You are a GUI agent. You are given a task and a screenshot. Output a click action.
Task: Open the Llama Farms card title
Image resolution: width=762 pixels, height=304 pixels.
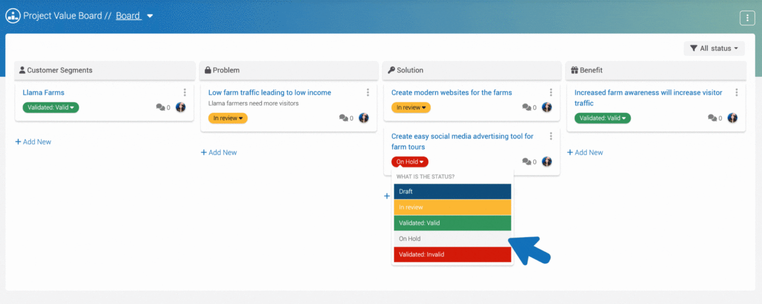point(43,92)
